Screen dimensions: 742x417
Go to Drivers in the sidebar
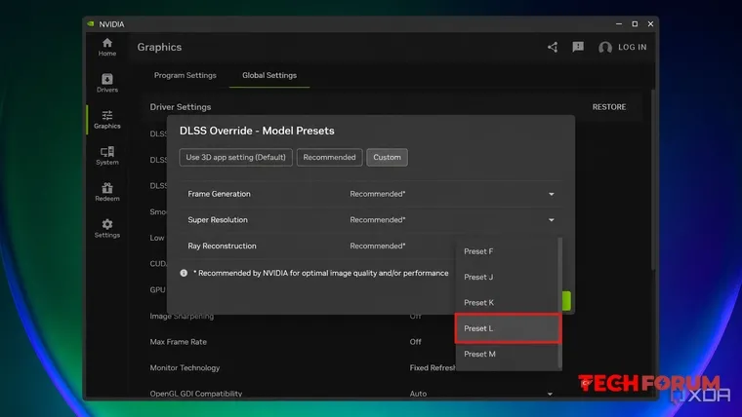click(107, 83)
